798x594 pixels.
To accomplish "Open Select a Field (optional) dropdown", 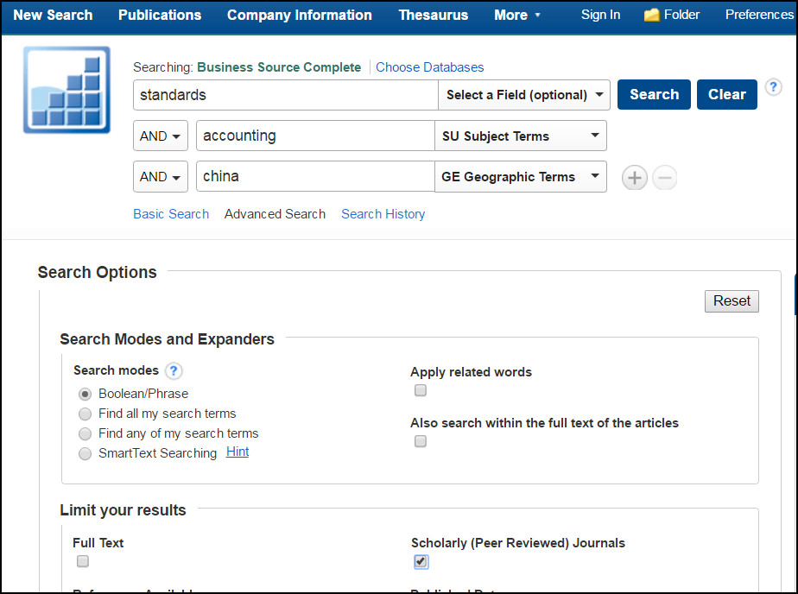I will tap(523, 95).
